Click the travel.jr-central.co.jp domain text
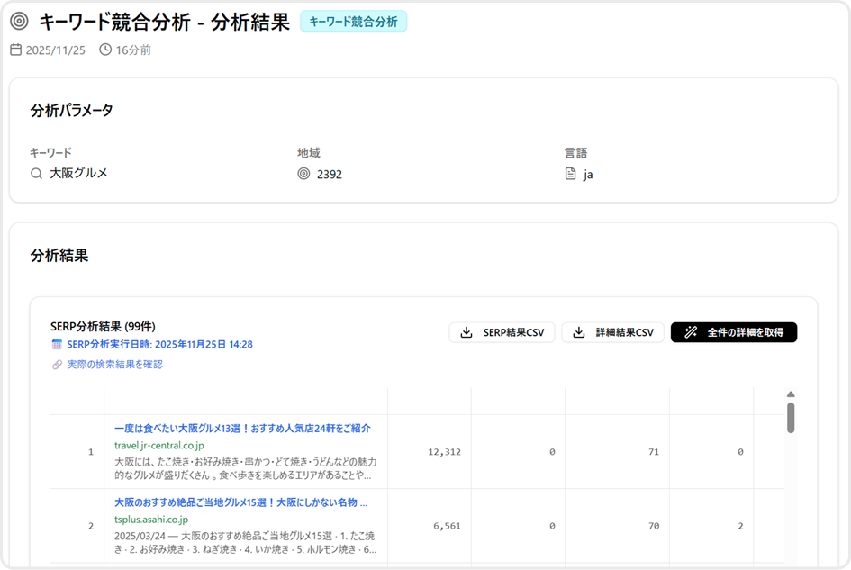This screenshot has width=851, height=570. 159,446
